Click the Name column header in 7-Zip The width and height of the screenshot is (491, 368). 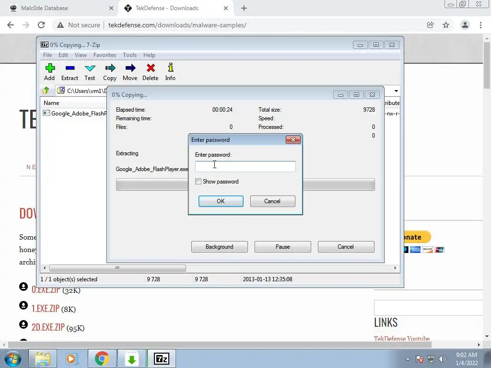click(x=51, y=103)
